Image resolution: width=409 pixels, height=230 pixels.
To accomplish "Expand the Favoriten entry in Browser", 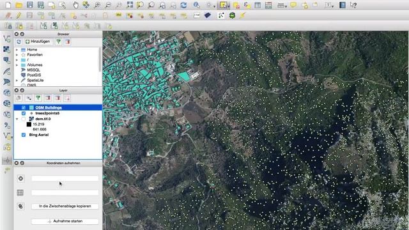I will (17, 55).
